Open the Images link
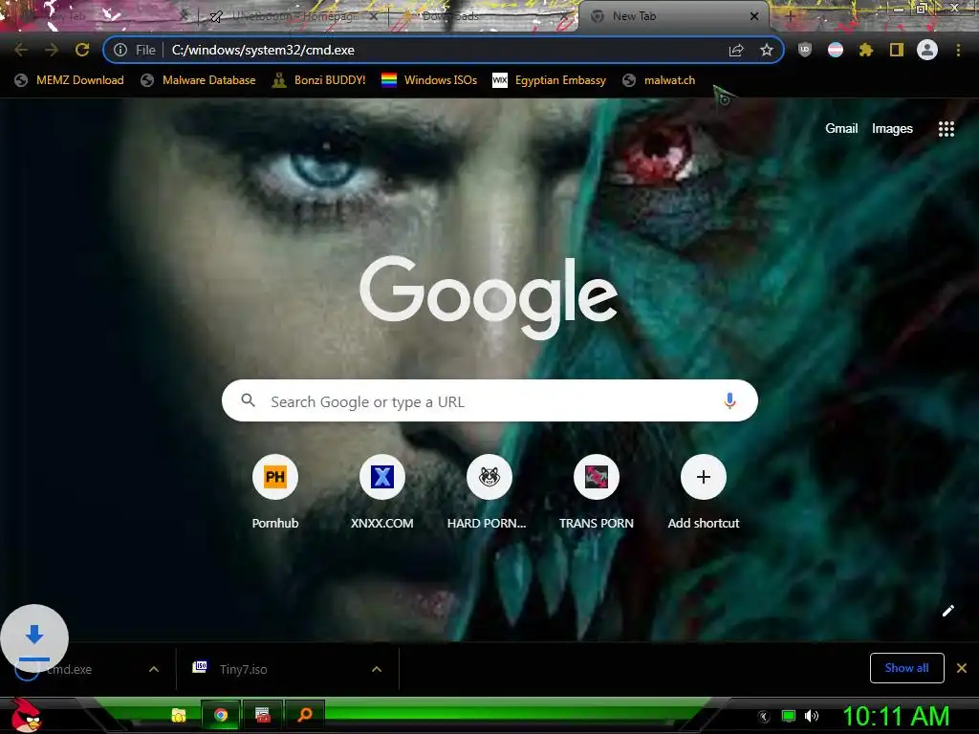This screenshot has width=979, height=734. click(x=892, y=129)
